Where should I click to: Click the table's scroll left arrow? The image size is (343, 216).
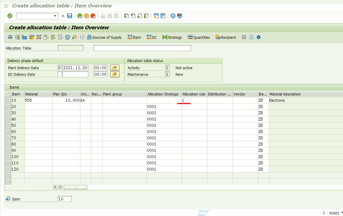[55, 187]
